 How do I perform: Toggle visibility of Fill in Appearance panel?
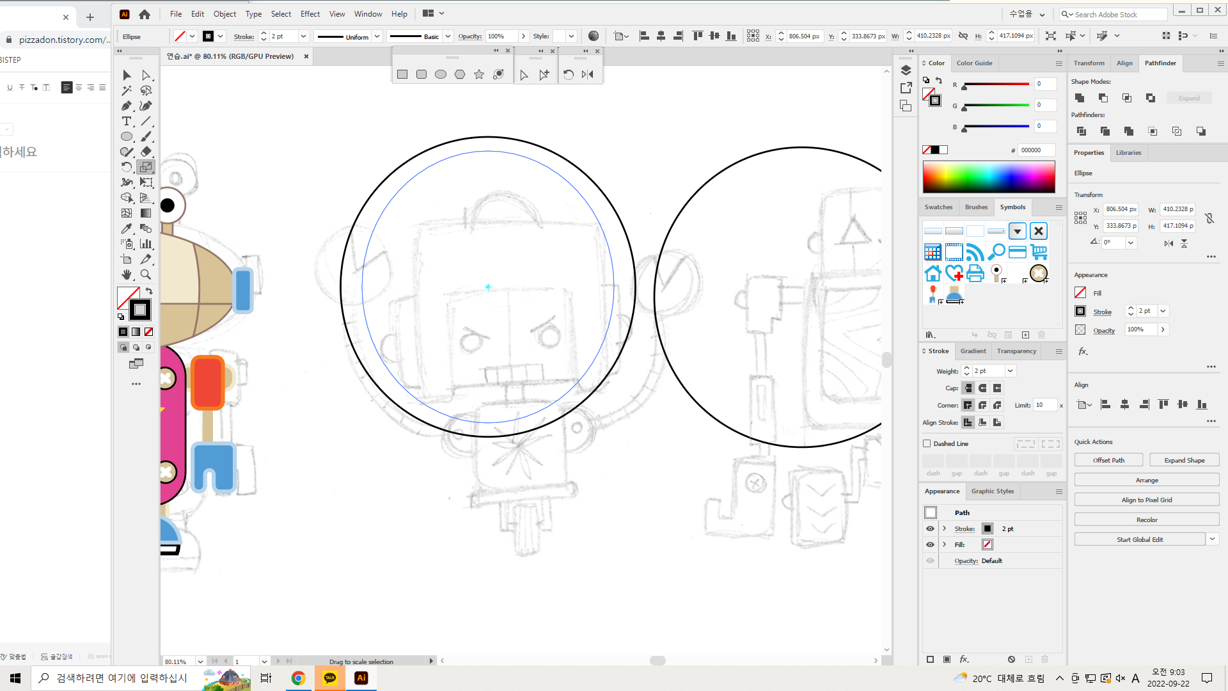tap(930, 544)
